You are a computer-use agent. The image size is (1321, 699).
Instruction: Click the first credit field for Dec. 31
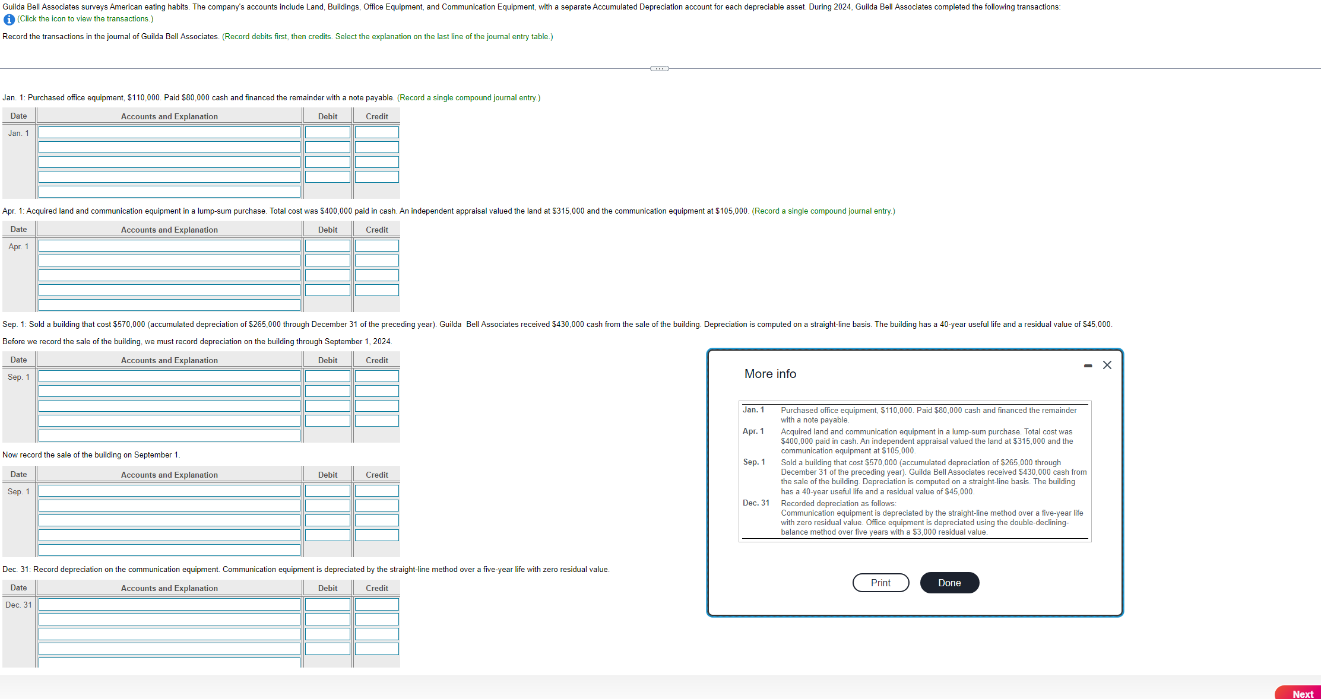click(376, 604)
